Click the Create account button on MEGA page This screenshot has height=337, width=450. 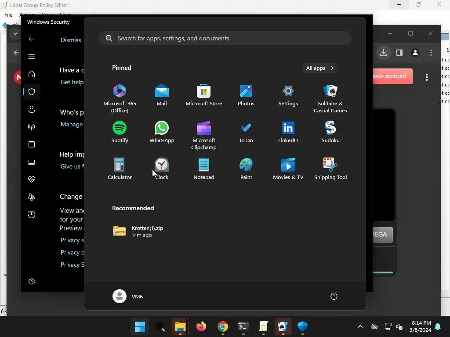(392, 76)
